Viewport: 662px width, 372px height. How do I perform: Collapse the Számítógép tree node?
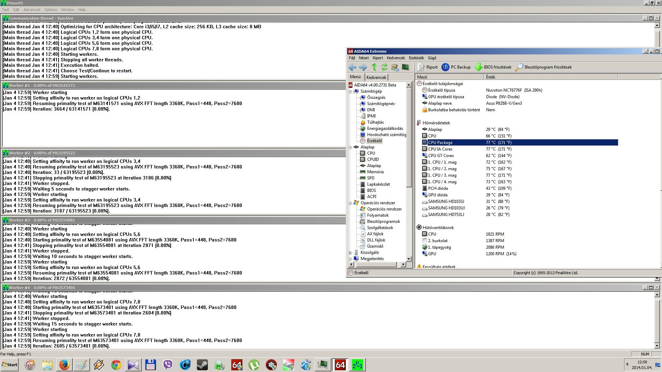pos(350,91)
